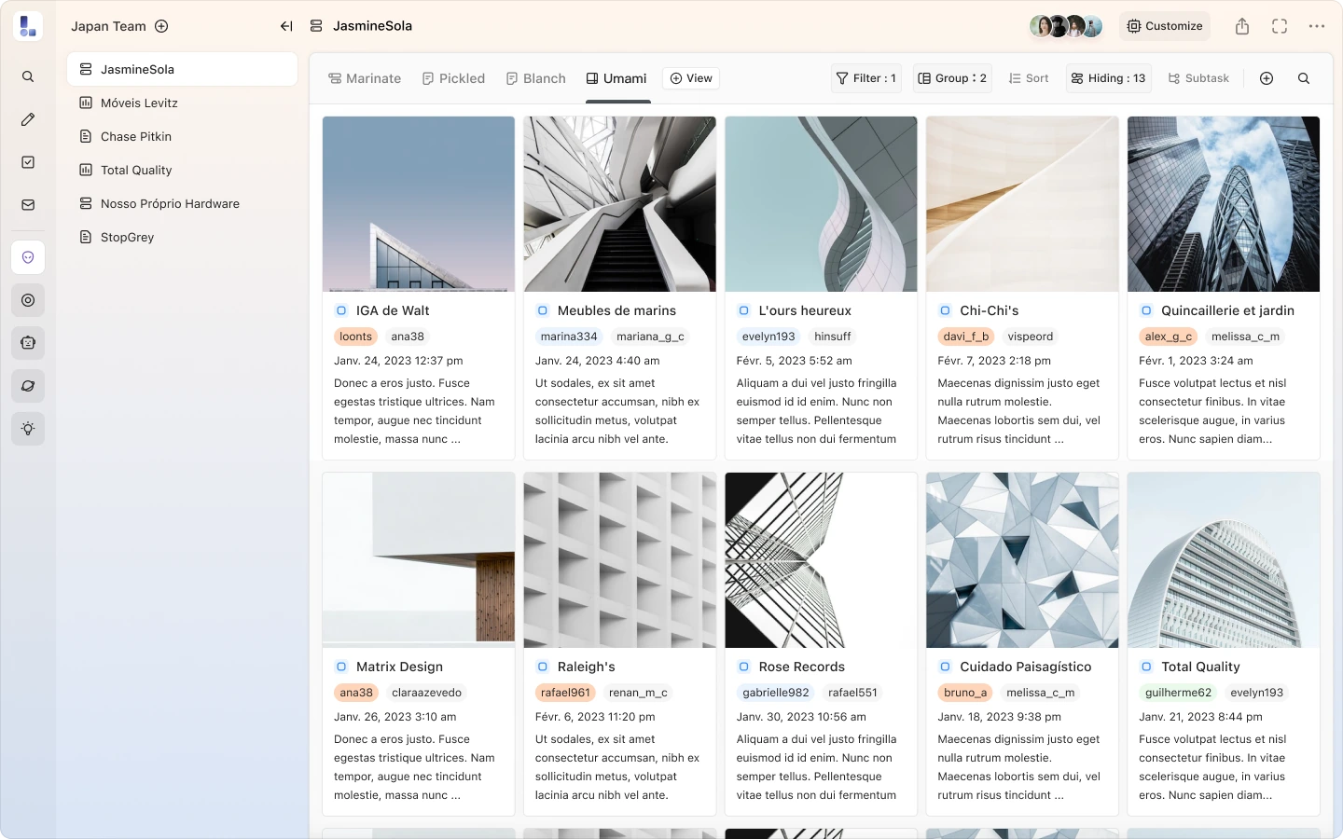1343x839 pixels.
Task: Switch to the Marinate tab
Action: [x=365, y=78]
